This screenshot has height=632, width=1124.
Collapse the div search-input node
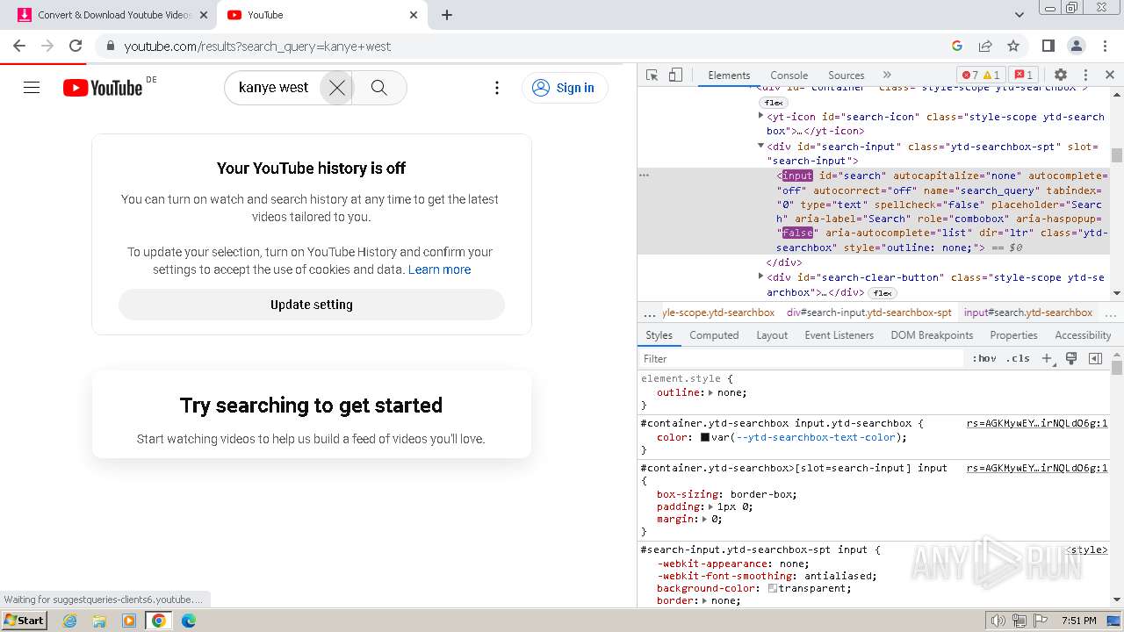(x=761, y=147)
